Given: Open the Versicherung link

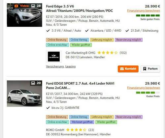Looking at the screenshot, I should pyautogui.click(x=55, y=67).
